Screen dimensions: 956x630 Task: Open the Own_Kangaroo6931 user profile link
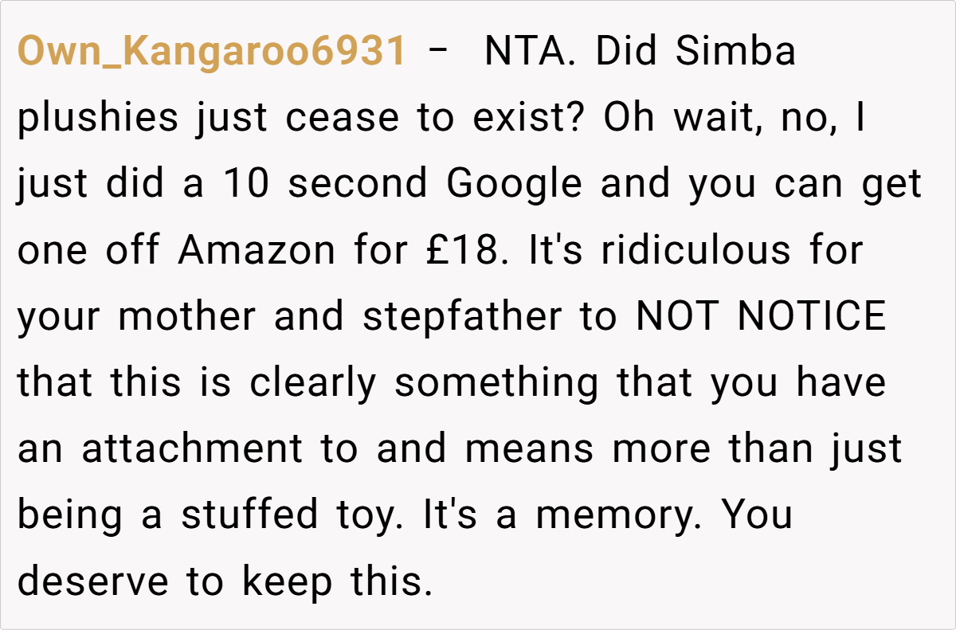tap(211, 53)
